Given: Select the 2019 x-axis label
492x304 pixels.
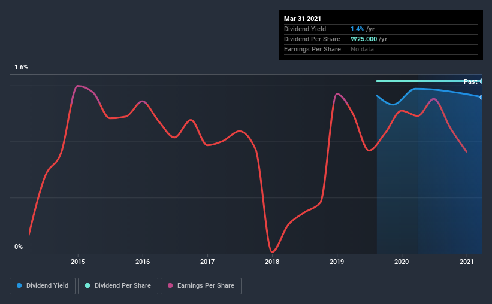Looking at the screenshot, I should click(x=337, y=262).
